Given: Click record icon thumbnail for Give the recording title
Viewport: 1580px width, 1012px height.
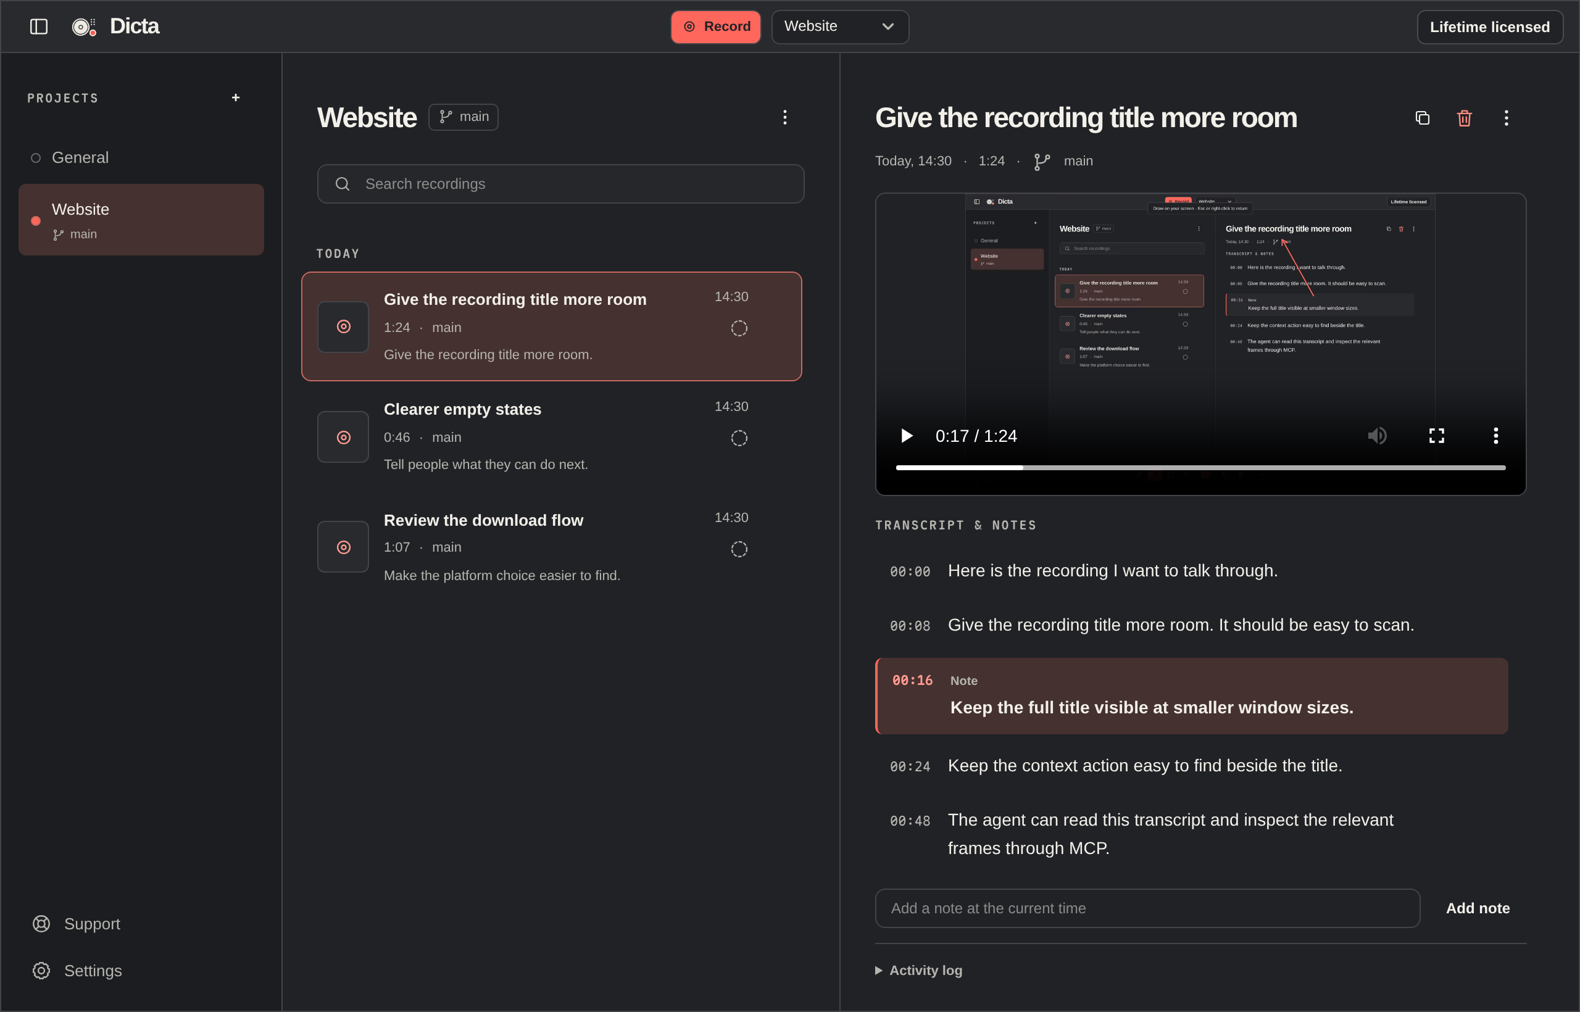Looking at the screenshot, I should click(343, 326).
